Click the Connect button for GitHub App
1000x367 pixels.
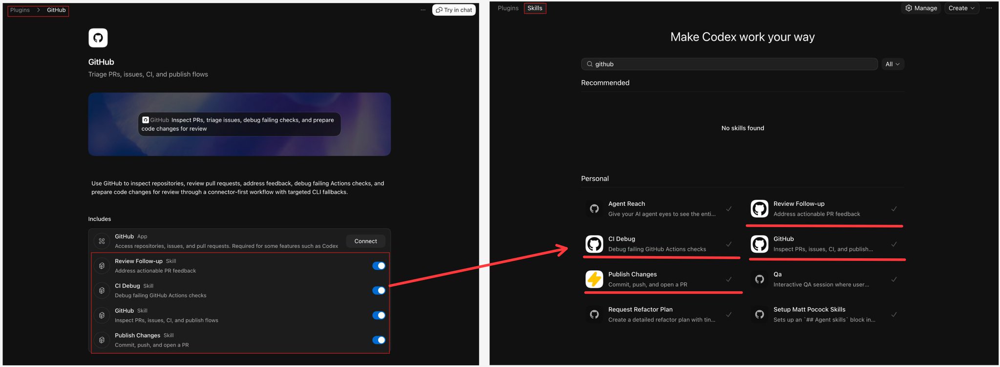coord(365,241)
